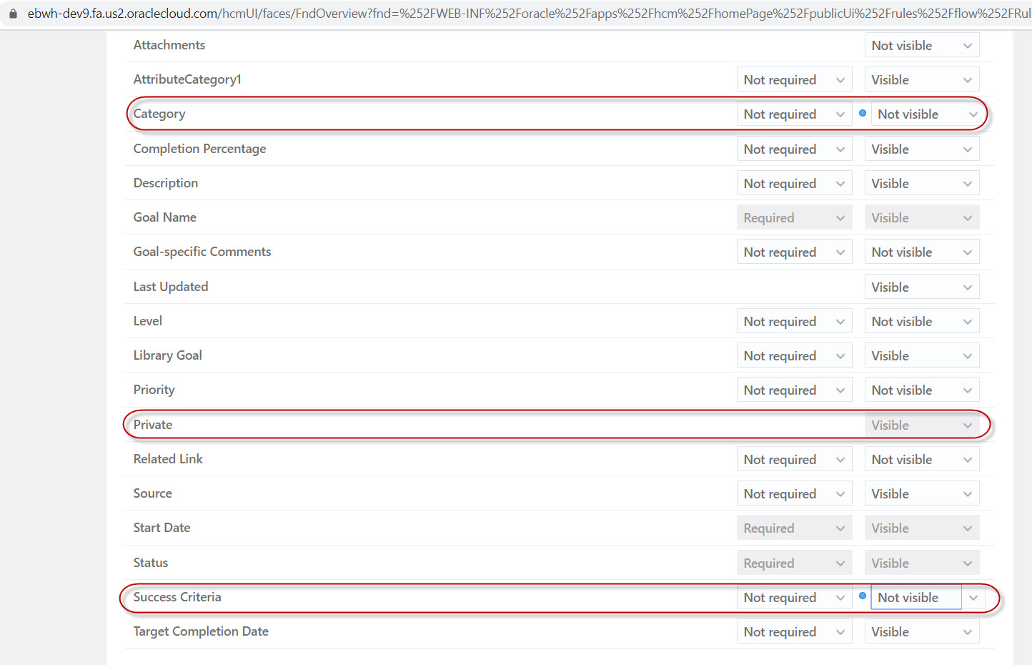Screen dimensions: 1032x665
Task: Click the Goal Name field label
Action: pyautogui.click(x=164, y=217)
